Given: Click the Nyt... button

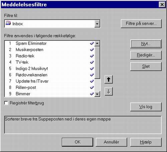Looking at the screenshot, I should pyautogui.click(x=146, y=44).
